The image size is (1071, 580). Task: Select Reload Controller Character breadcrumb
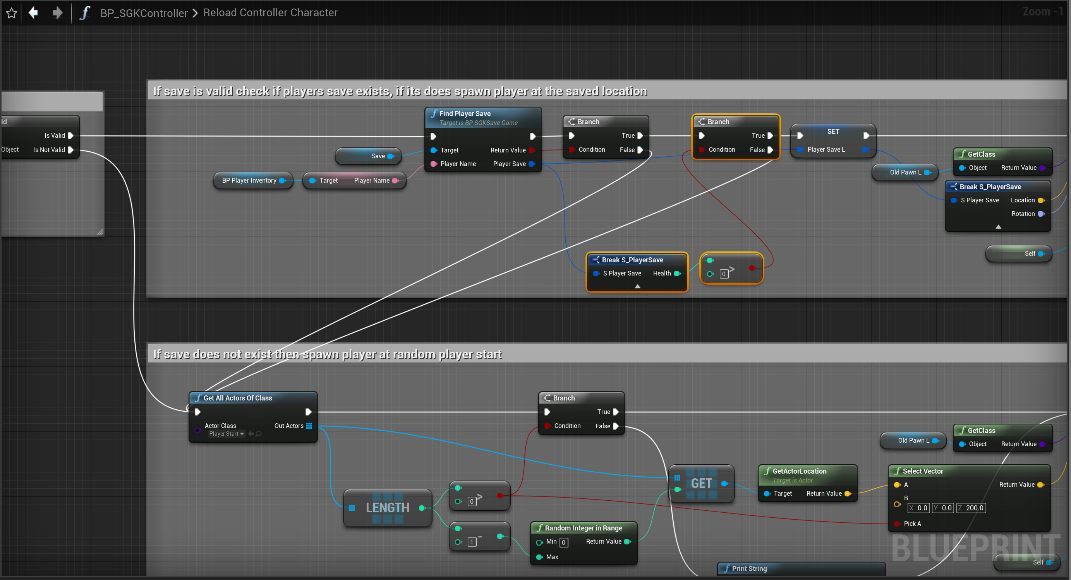(270, 13)
